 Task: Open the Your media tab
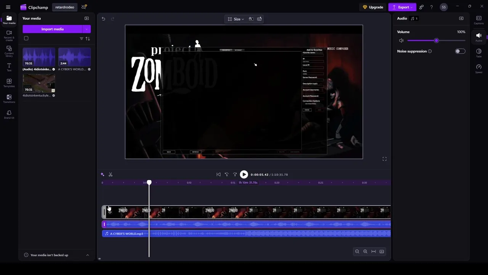(9, 20)
